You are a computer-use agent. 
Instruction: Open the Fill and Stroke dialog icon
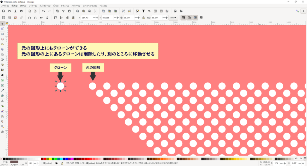(137, 11)
